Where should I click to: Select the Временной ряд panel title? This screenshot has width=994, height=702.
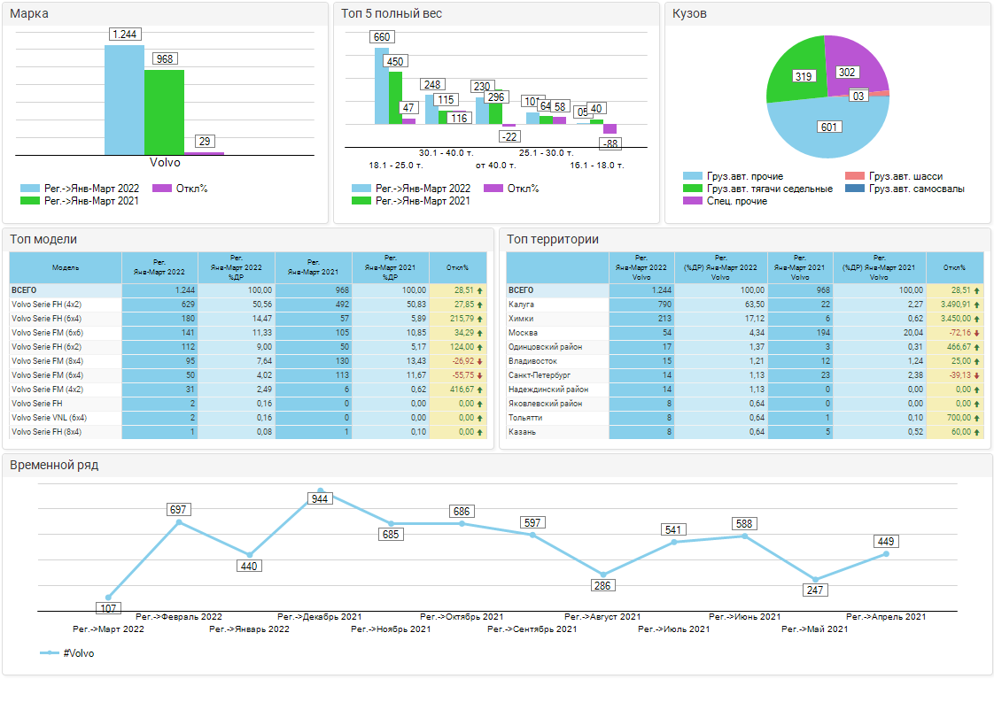coord(54,466)
